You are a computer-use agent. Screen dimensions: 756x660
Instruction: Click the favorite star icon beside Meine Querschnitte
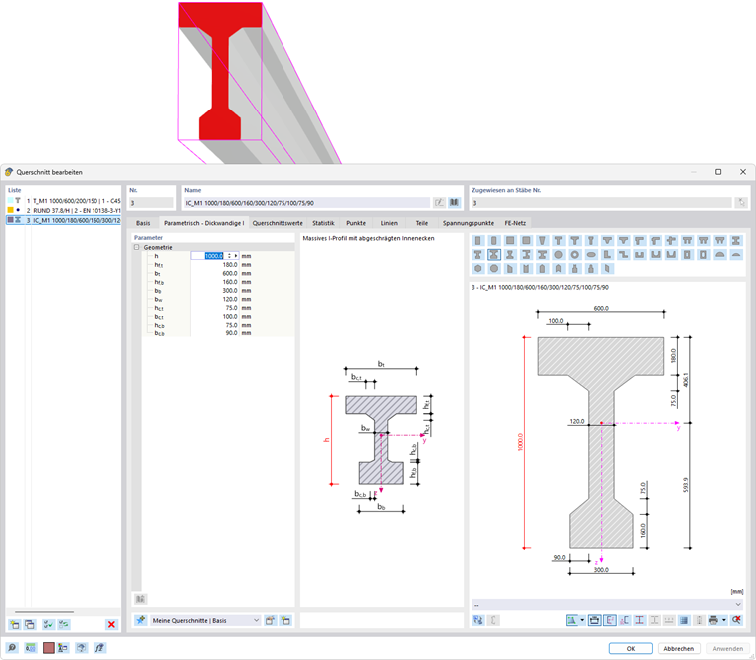[141, 620]
